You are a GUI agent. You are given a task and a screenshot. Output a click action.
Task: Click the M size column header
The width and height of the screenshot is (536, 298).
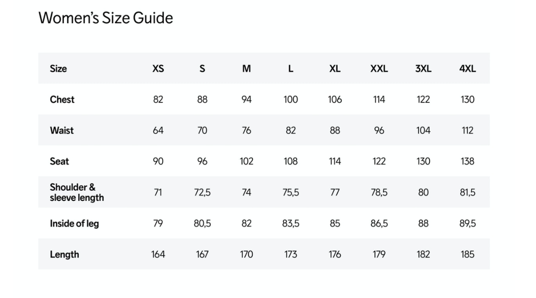click(x=246, y=69)
